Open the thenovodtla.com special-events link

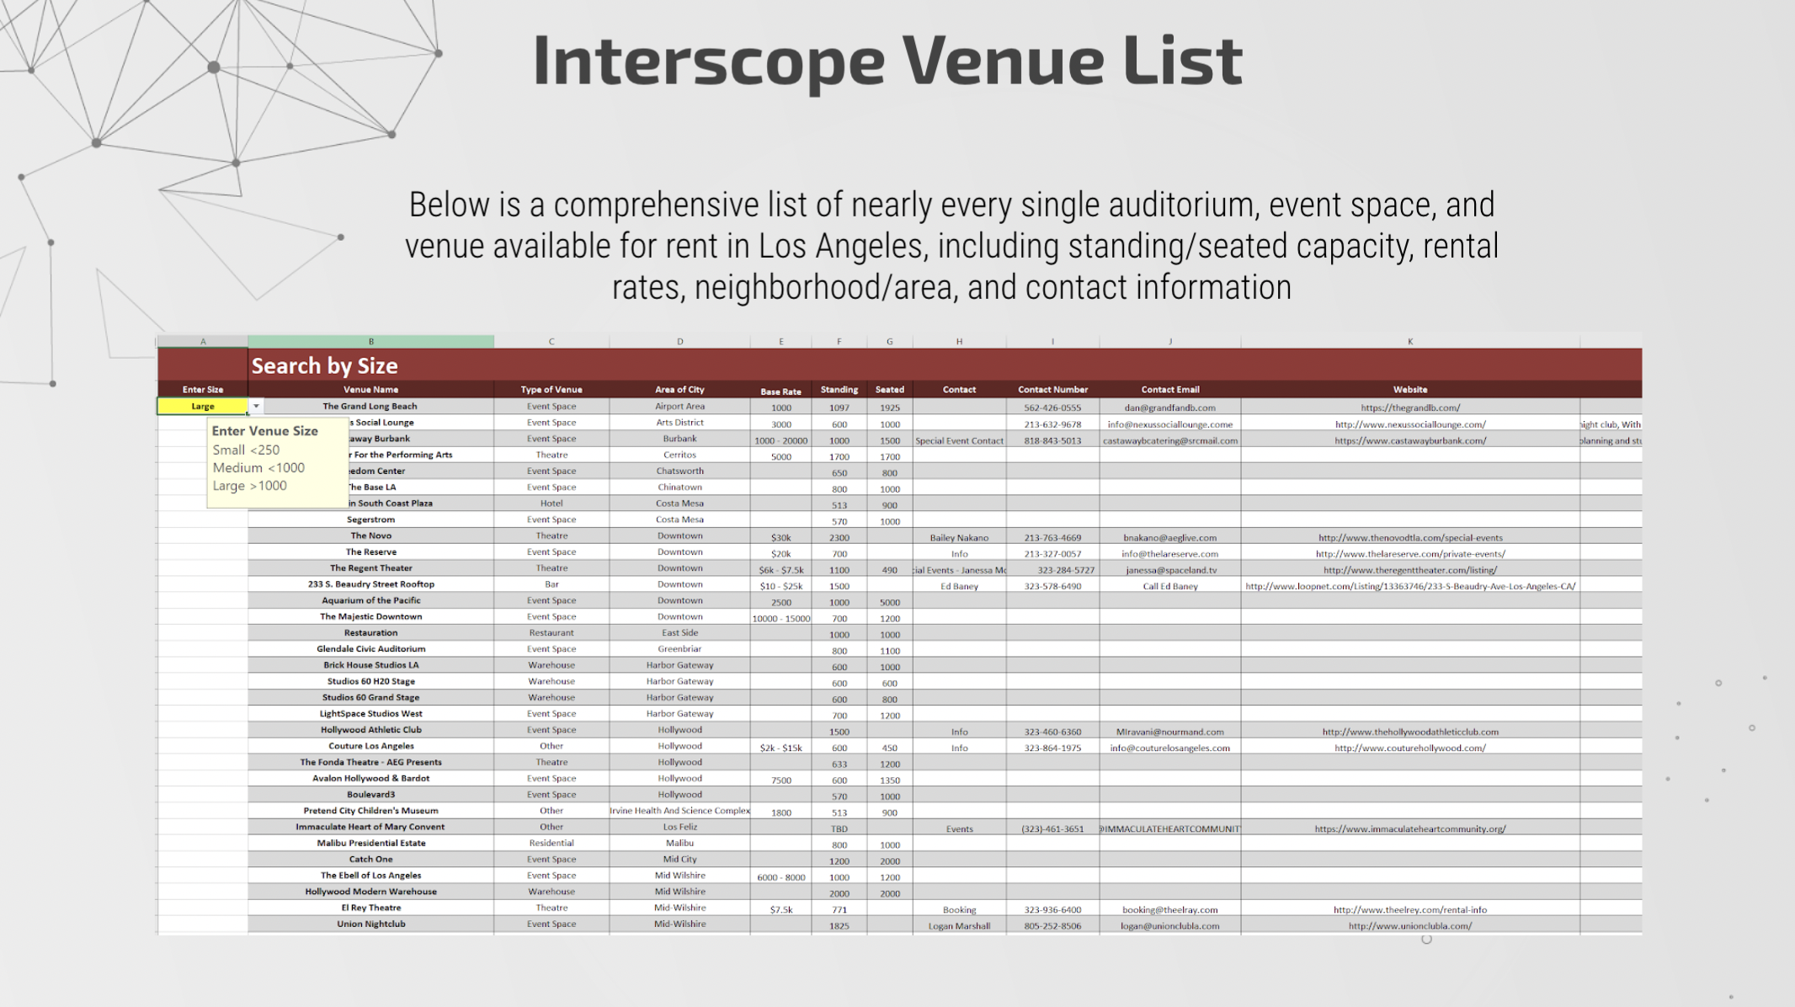[x=1410, y=538]
